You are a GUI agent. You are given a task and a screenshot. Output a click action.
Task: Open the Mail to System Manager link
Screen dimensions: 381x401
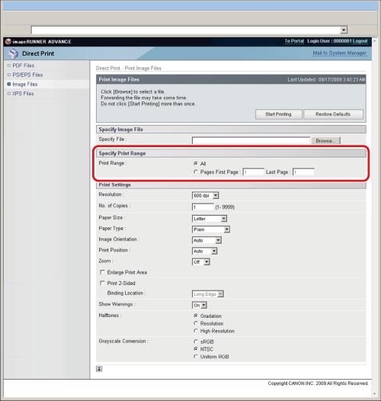[340, 53]
